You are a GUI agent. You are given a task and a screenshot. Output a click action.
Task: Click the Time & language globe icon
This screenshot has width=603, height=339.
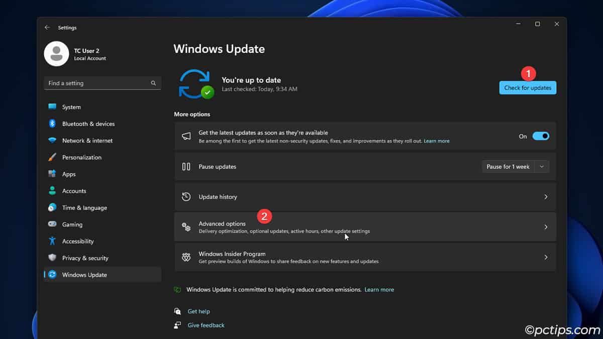(x=52, y=207)
